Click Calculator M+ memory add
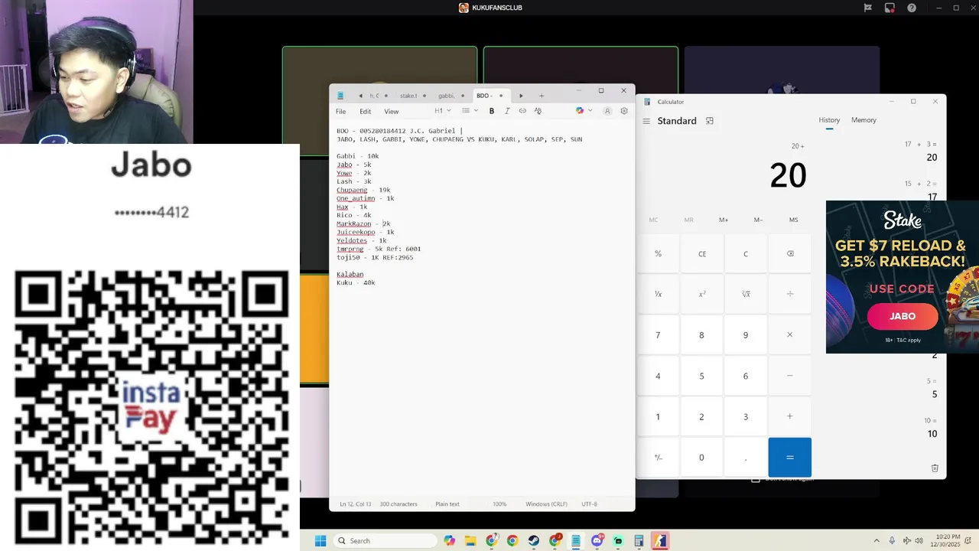 coord(724,220)
